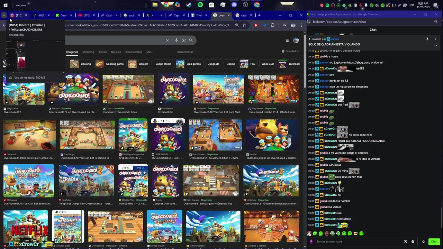Switch to the X (Twitter) tab
The height and width of the screenshot is (249, 443).
click(154, 15)
